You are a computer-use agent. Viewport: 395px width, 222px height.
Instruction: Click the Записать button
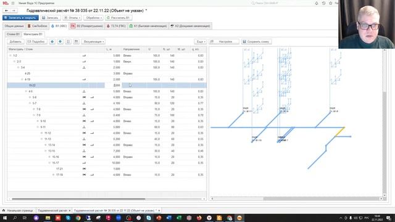click(x=51, y=18)
